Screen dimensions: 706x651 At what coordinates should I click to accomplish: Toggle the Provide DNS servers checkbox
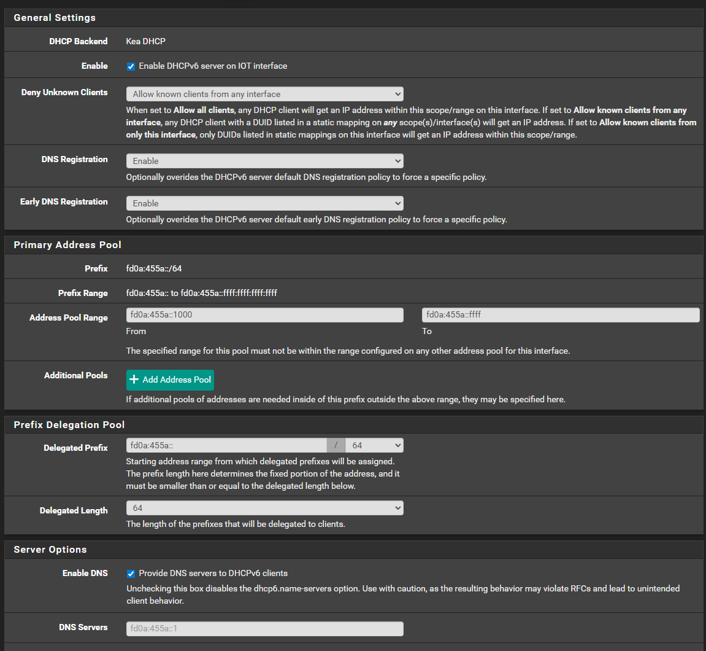point(131,574)
